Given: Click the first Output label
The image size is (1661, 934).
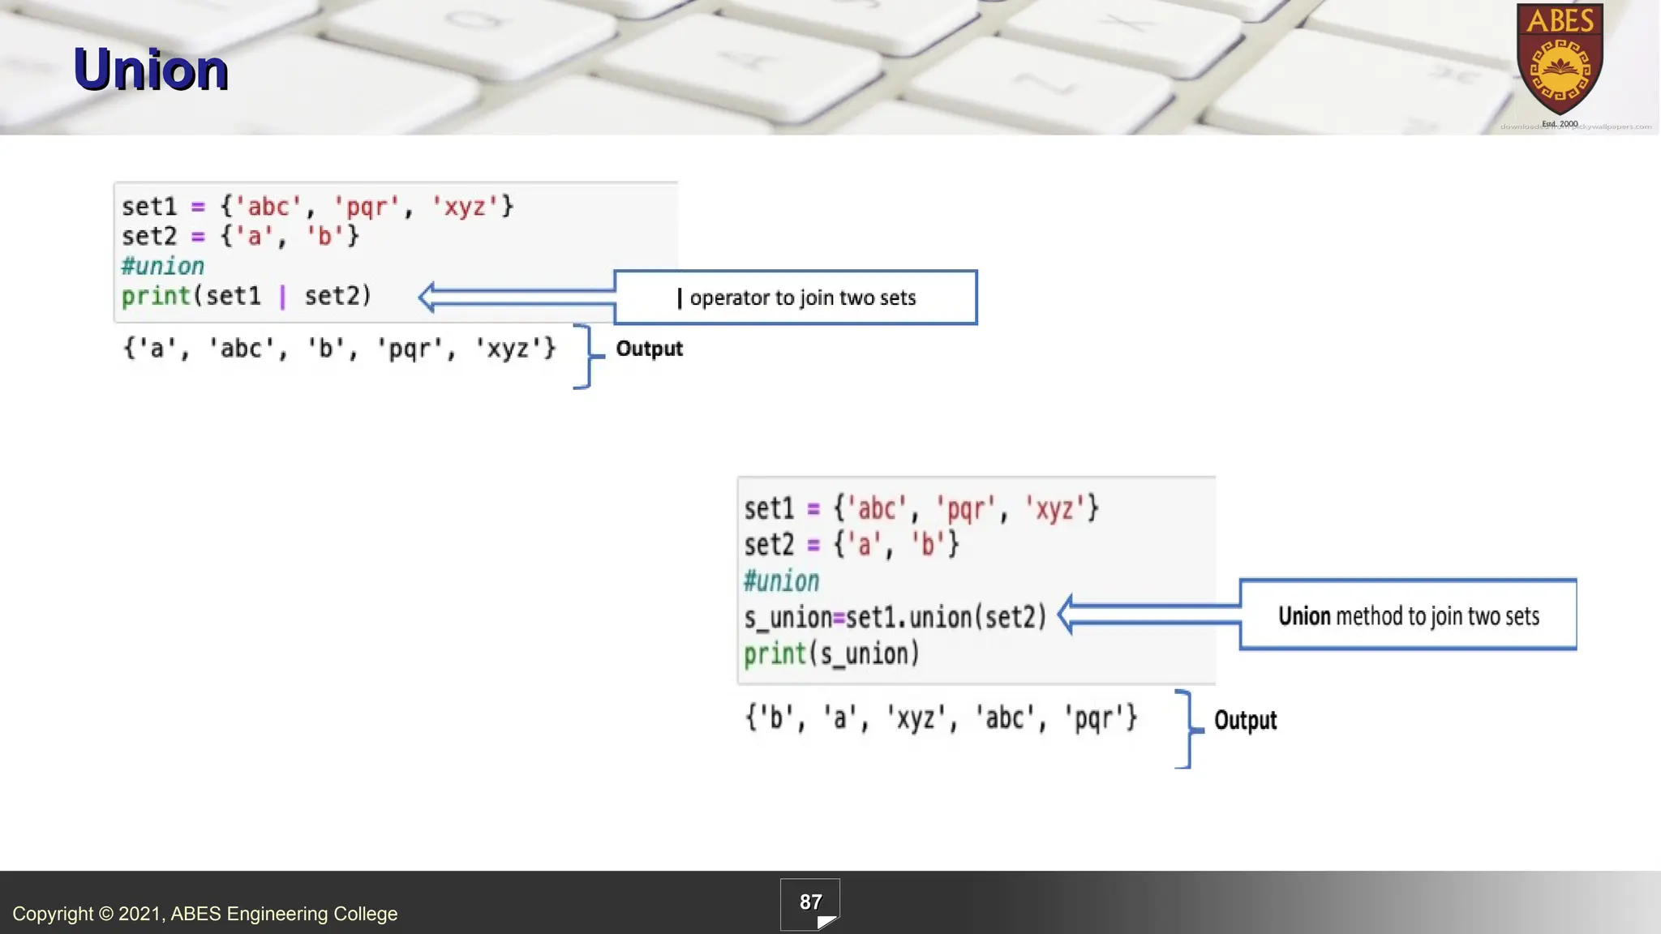Looking at the screenshot, I should point(649,349).
